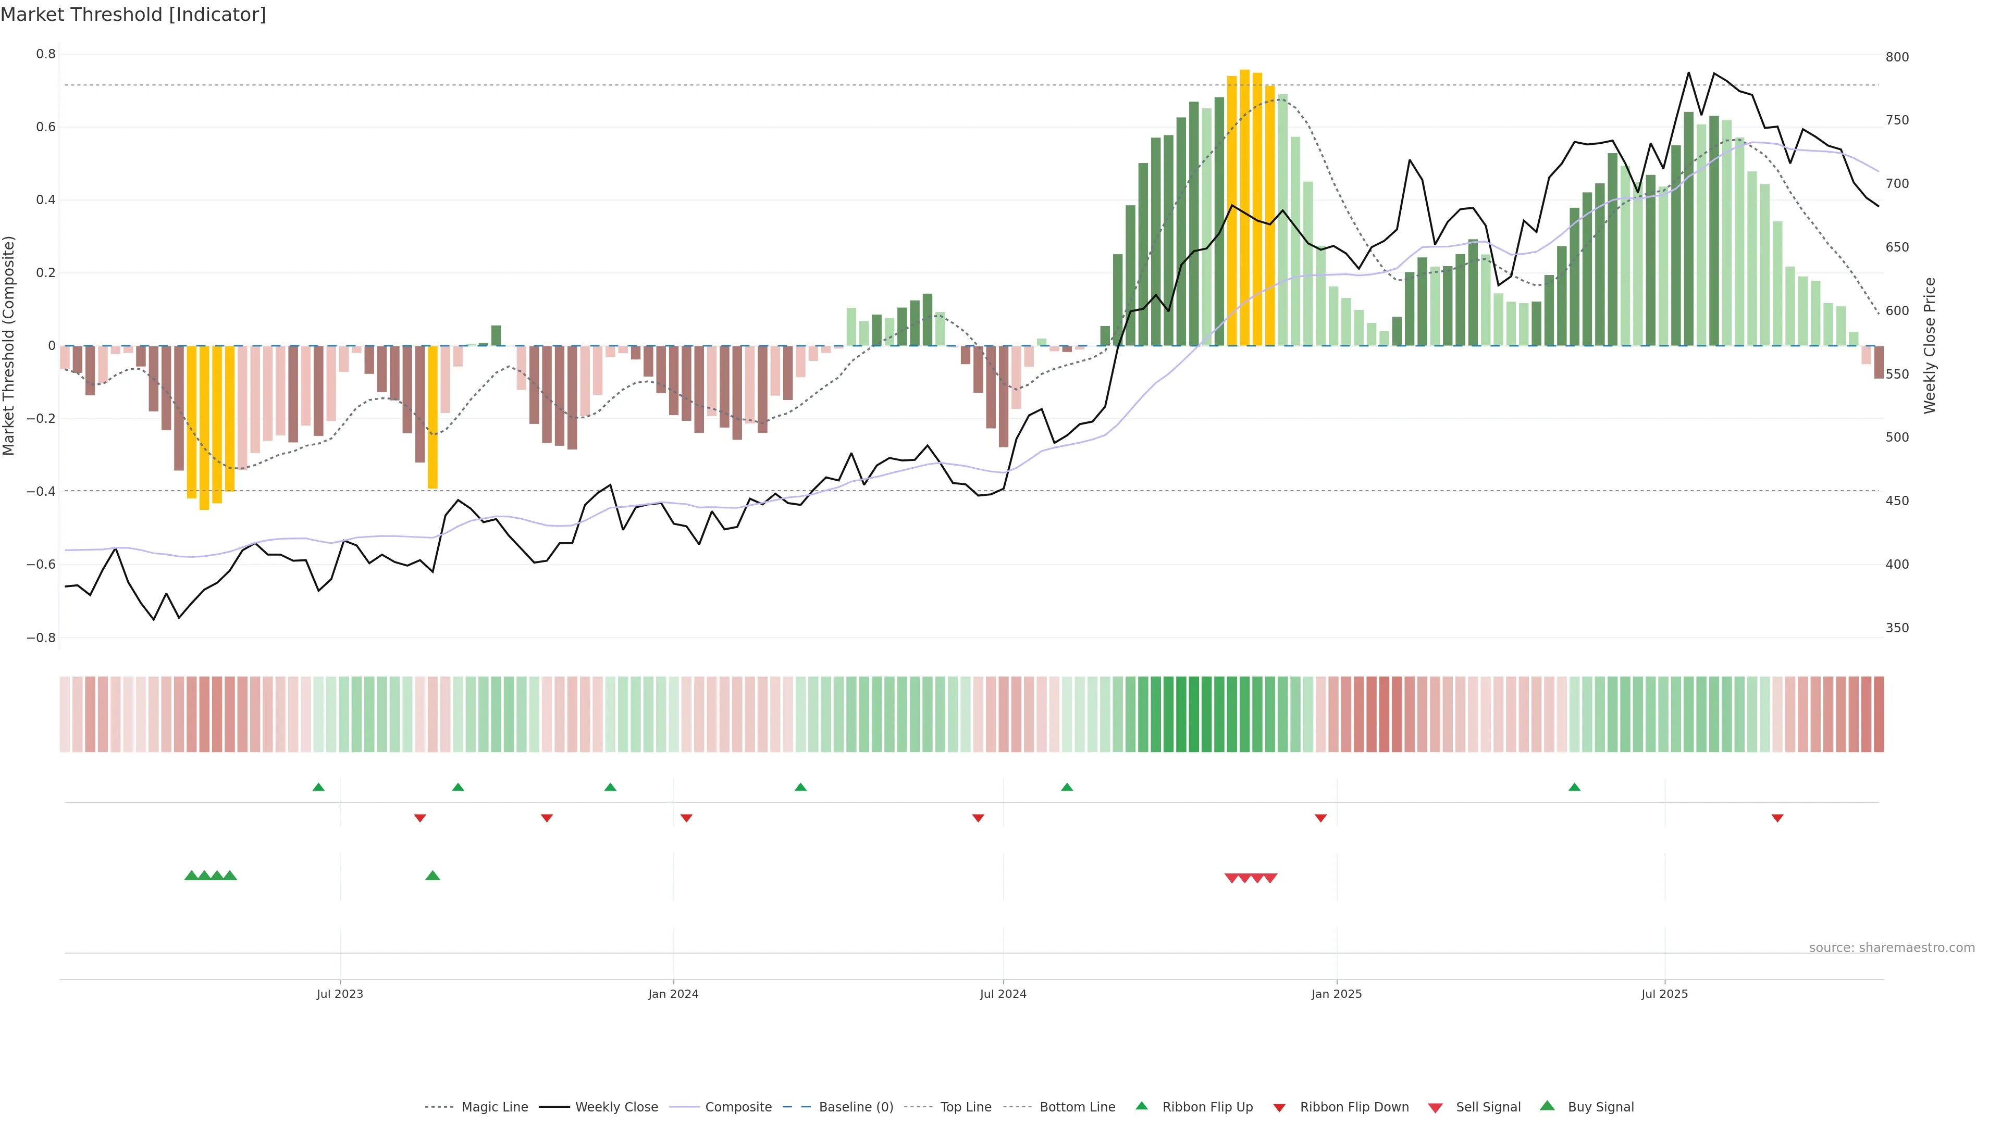Toggle Composite series in legend
The height and width of the screenshot is (1125, 2001).
738,1107
